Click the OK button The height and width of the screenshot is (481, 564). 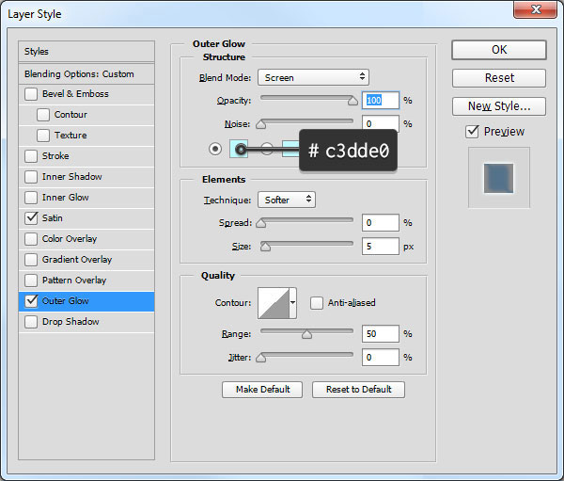pos(499,50)
